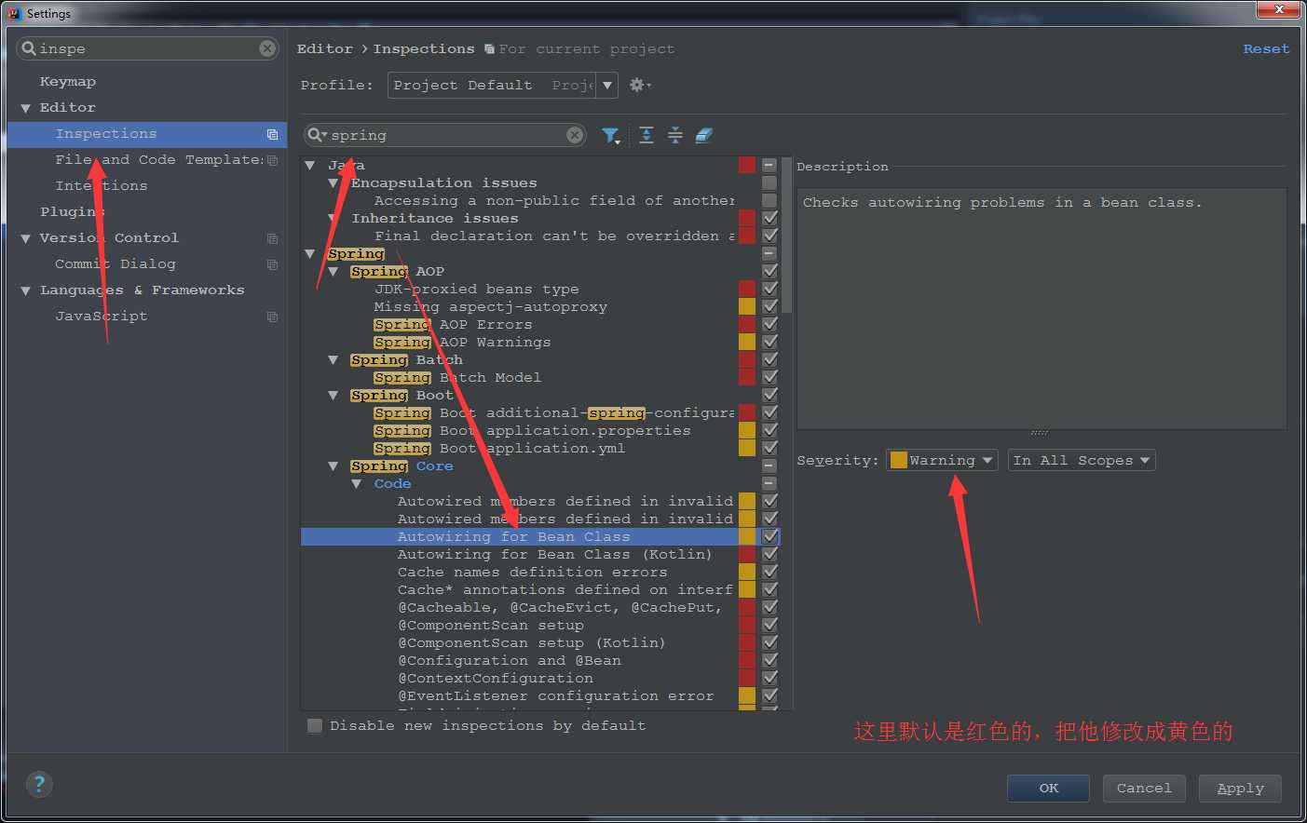The image size is (1307, 823).
Task: Click yellow severity swatch of Missing aspectj-autoproxy
Action: coord(747,306)
